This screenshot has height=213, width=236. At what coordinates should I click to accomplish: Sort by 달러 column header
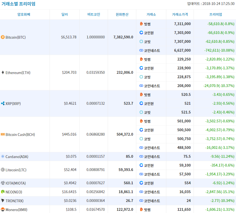[x=64, y=14]
